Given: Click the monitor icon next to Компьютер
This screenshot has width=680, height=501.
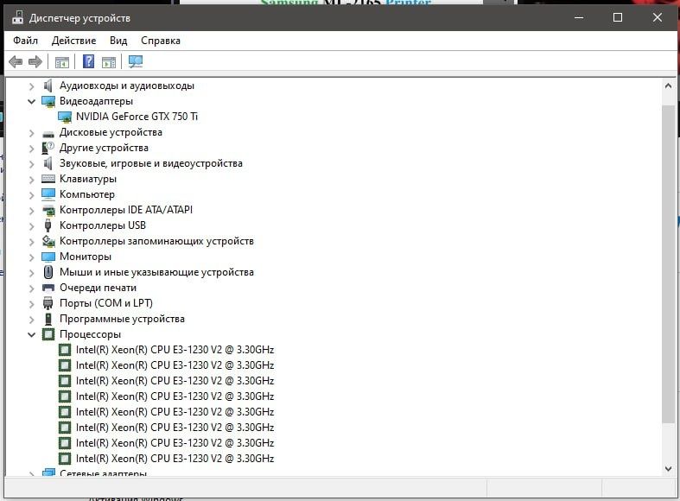Looking at the screenshot, I should coord(48,194).
